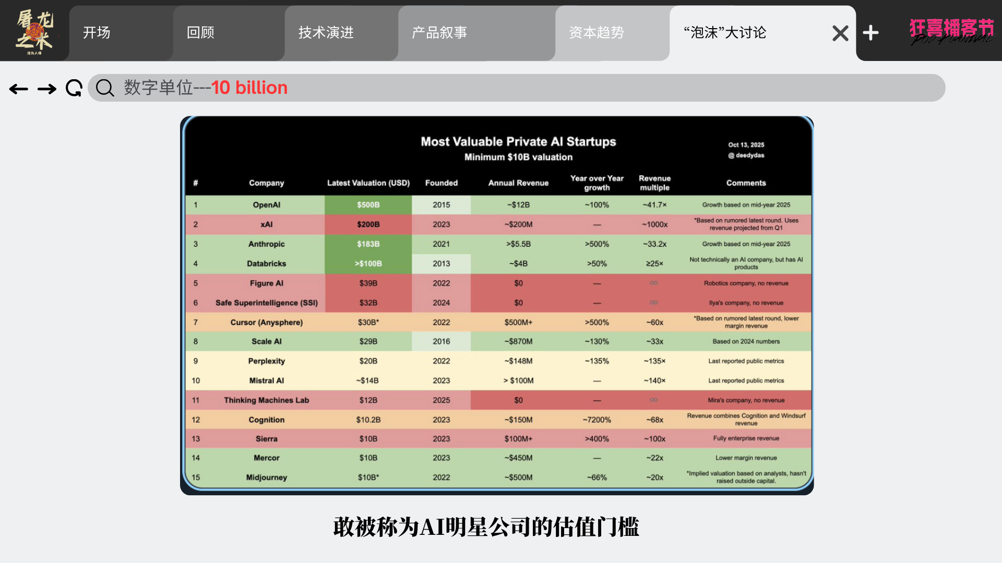Click the forward arrow navigation icon
This screenshot has width=1002, height=563.
click(x=47, y=89)
